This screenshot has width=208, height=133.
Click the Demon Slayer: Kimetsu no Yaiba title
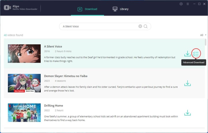coord(66,76)
